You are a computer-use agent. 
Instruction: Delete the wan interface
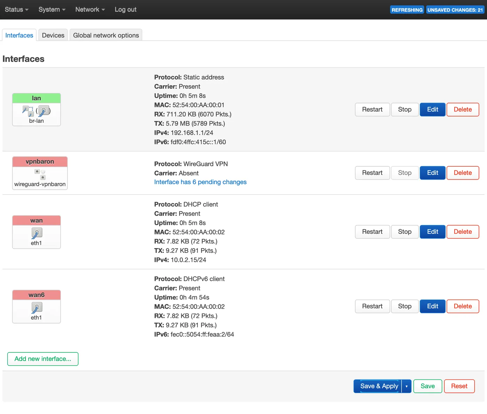coord(463,232)
